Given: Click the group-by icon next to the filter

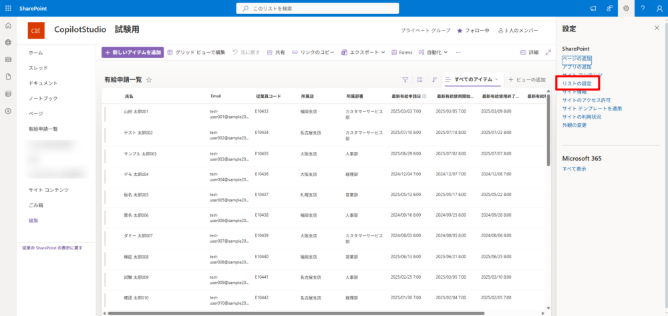Looking at the screenshot, I should pos(420,79).
